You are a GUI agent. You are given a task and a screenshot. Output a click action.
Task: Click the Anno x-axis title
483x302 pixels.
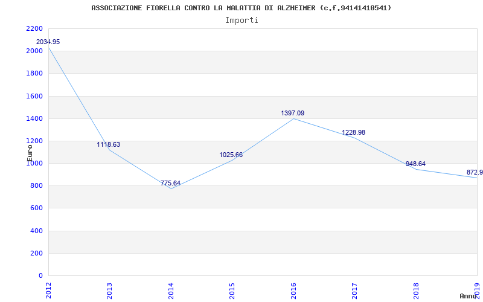(x=469, y=296)
